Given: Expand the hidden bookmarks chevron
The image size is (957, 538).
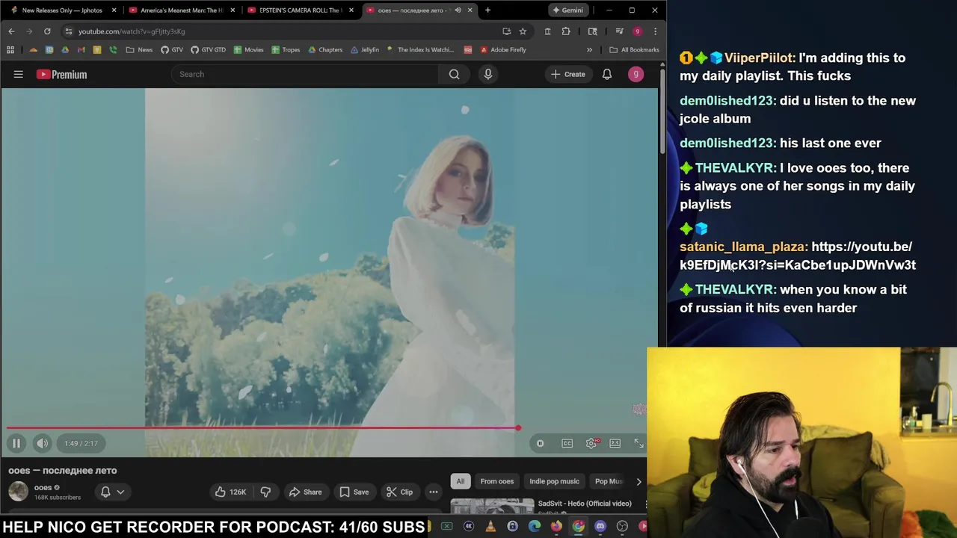Looking at the screenshot, I should pos(589,50).
